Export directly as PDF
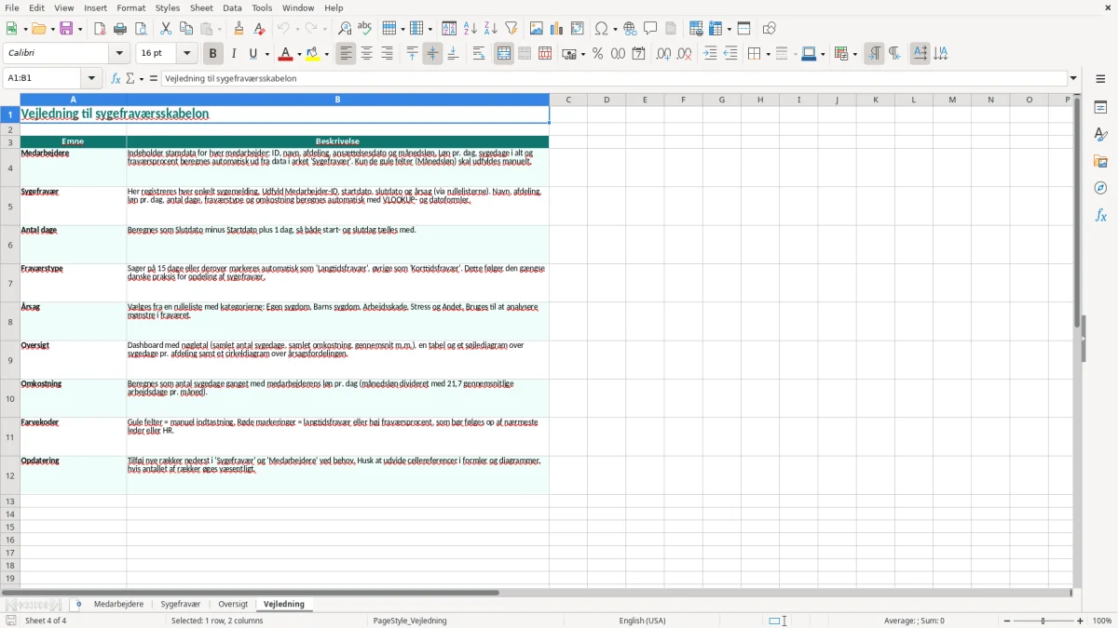 coord(100,29)
